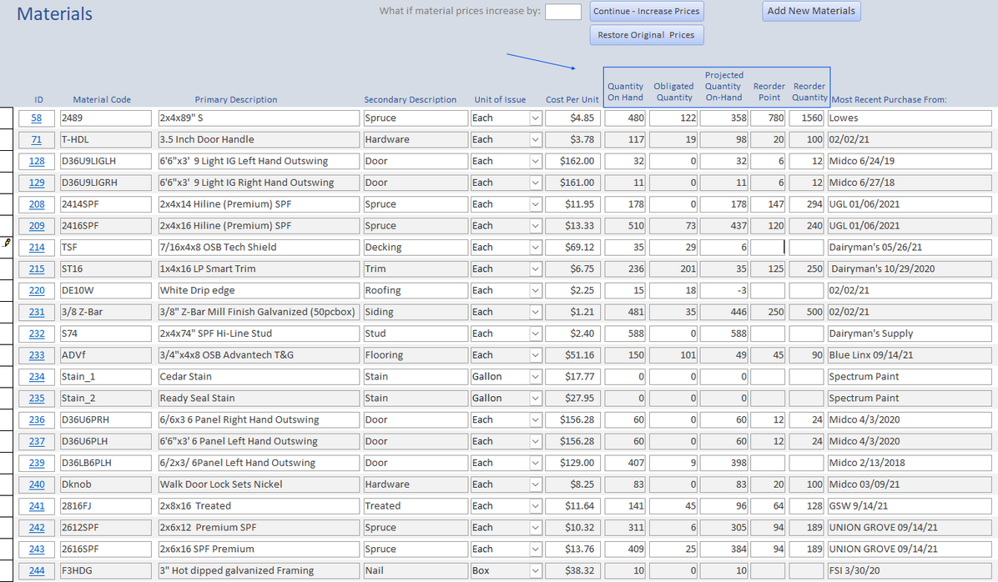
Task: Click the empty Reorder Point field for TSF
Action: [768, 248]
